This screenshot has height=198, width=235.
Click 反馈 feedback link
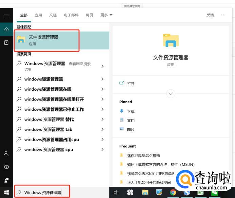tap(210, 15)
